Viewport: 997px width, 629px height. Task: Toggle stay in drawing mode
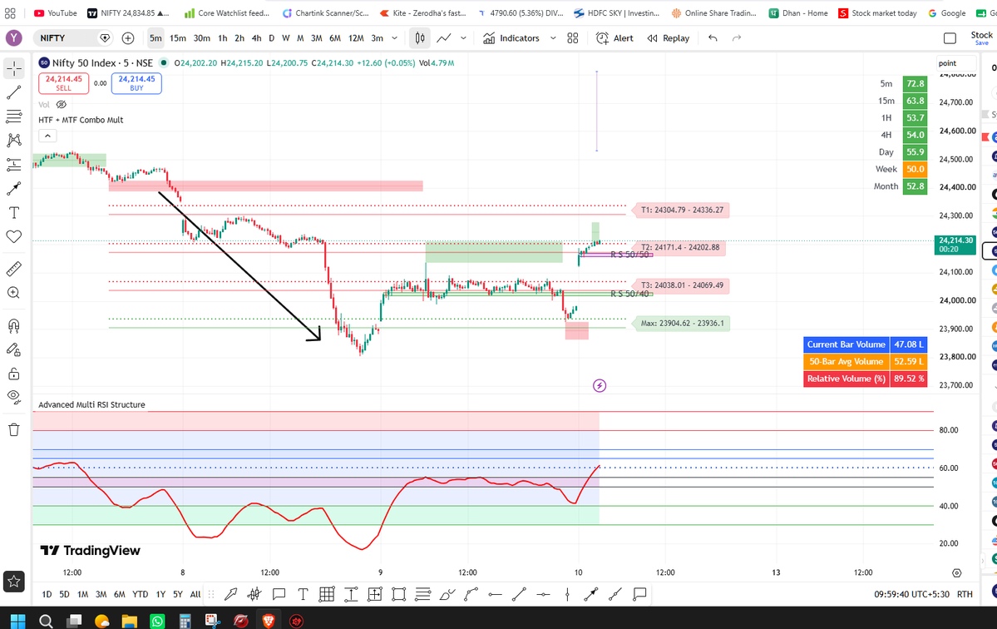click(x=14, y=349)
